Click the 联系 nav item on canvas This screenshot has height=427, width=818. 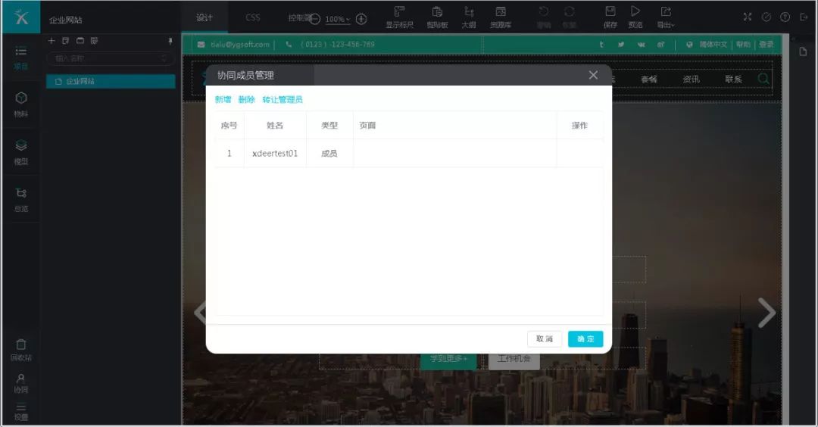tap(733, 79)
